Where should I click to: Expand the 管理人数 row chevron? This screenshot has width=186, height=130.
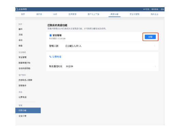155,46
